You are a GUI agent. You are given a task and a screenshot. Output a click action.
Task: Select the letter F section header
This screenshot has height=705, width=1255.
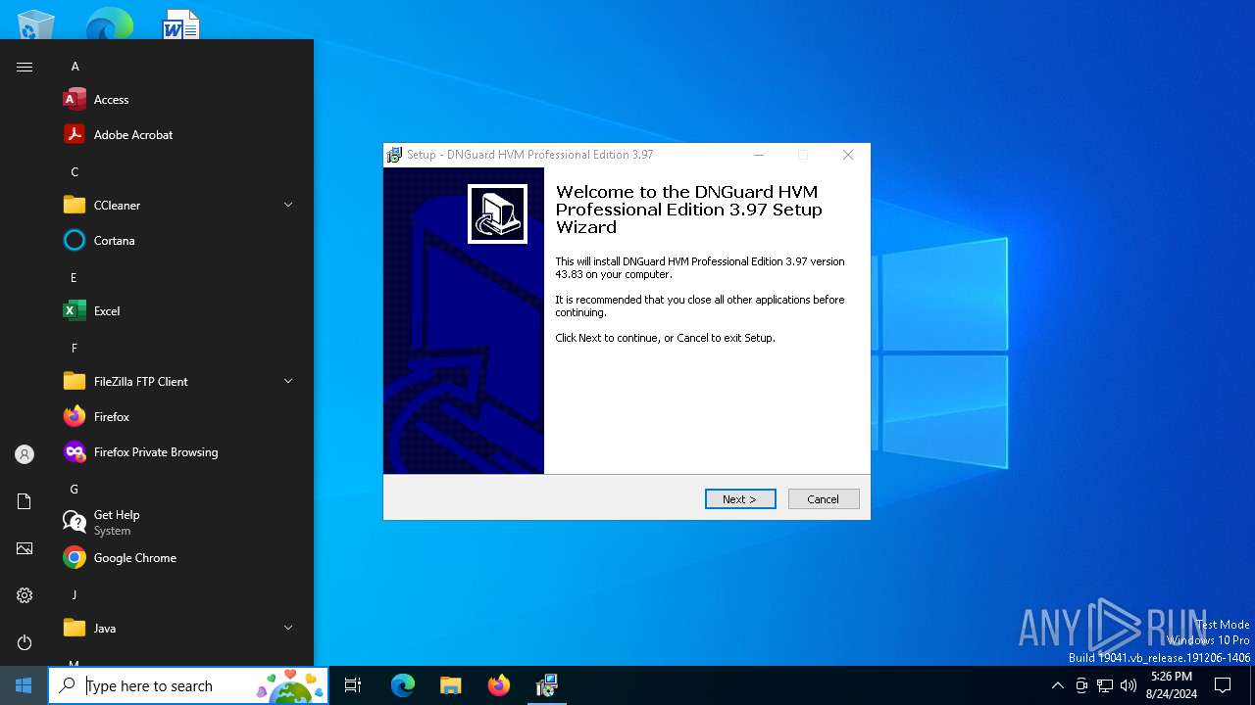coord(74,349)
